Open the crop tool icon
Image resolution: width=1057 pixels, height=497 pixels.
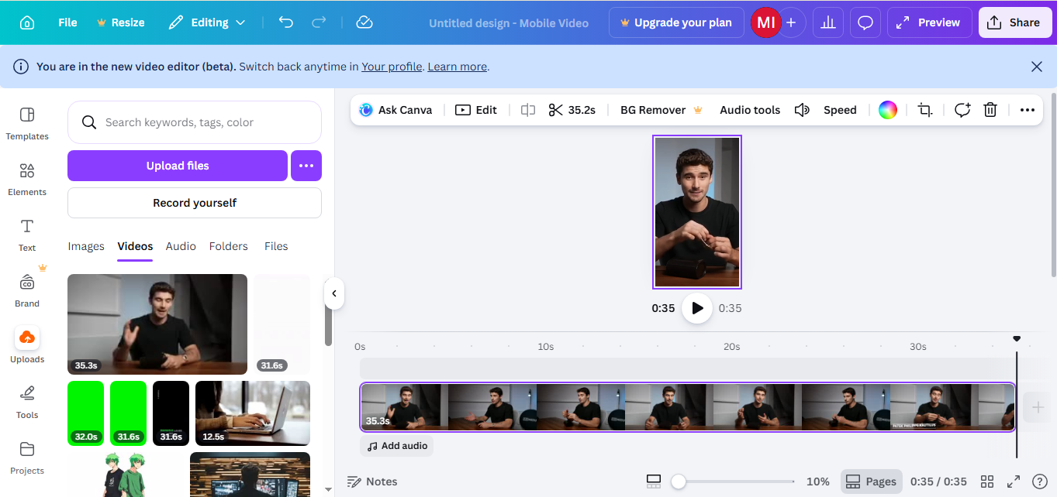coord(924,110)
